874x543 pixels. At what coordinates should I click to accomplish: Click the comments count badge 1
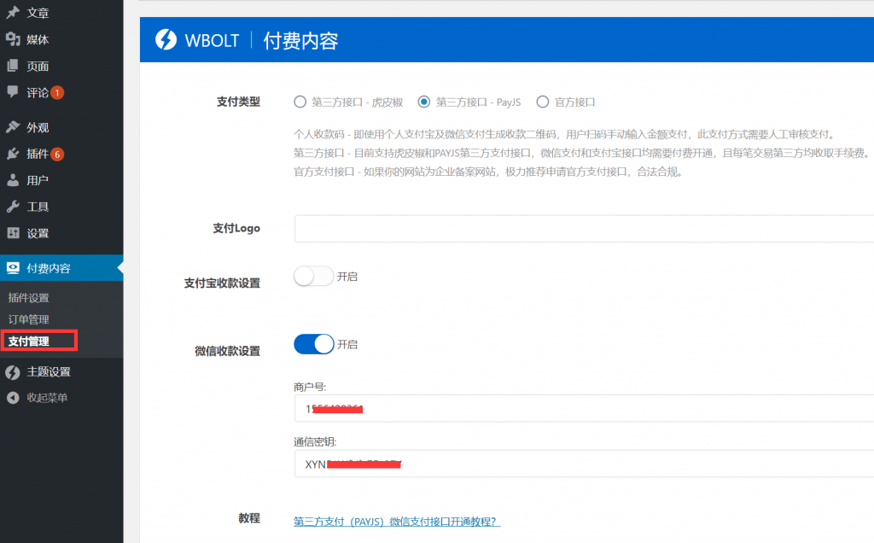pos(57,92)
